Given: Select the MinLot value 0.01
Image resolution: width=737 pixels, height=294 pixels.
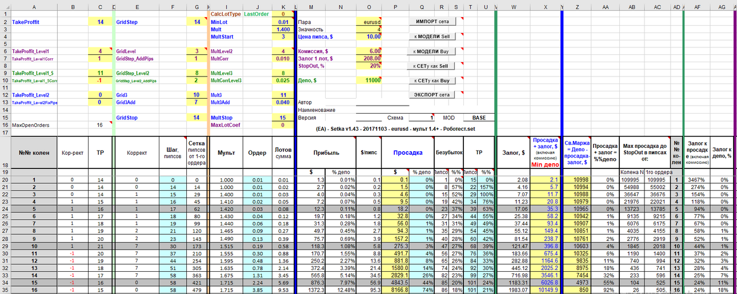Looking at the screenshot, I should [283, 21].
